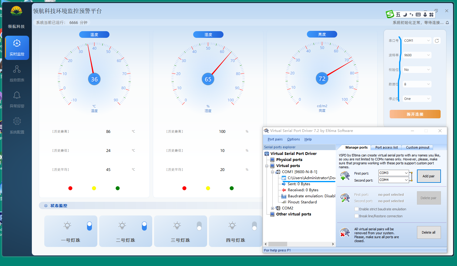This screenshot has width=457, height=266.
Task: Open the Help menu
Action: pos(308,139)
